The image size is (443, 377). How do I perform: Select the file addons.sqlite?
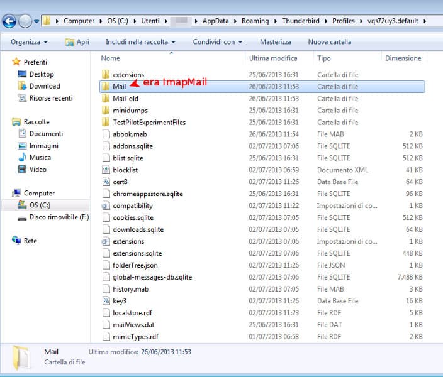point(133,146)
